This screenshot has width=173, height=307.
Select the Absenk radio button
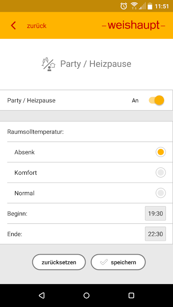161,152
